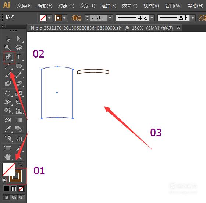206x203 pixels.
Task: Open the 对象(O) menu
Action: click(x=66, y=6)
